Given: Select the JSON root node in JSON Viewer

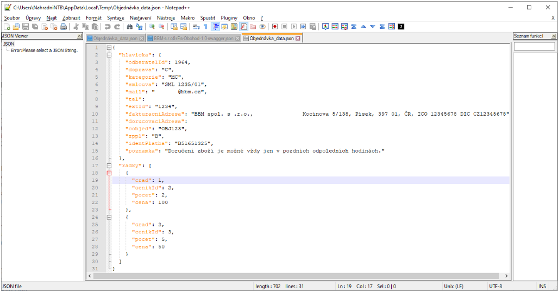Looking at the screenshot, I should 9,44.
